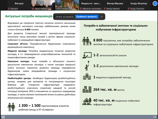Show next participants with the blue arrow

155,3
